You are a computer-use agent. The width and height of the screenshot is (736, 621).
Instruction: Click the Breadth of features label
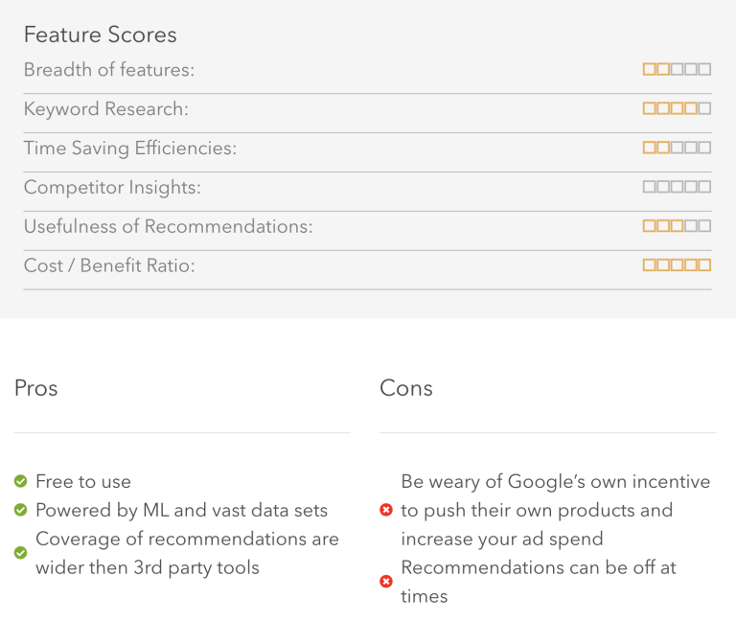pos(109,69)
